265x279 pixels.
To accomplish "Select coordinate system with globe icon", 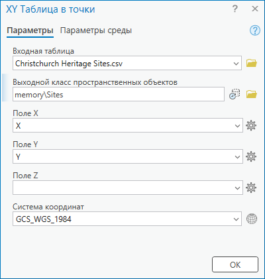I will pyautogui.click(x=252, y=219).
